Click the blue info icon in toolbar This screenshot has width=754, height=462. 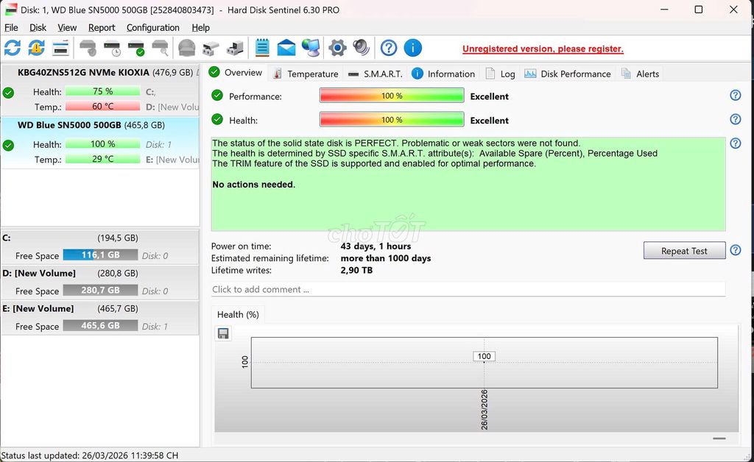413,48
